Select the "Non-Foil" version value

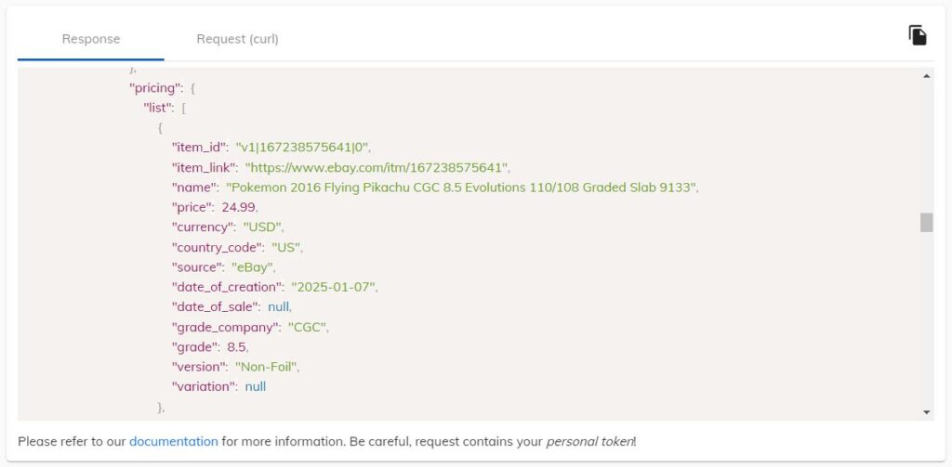pos(267,367)
